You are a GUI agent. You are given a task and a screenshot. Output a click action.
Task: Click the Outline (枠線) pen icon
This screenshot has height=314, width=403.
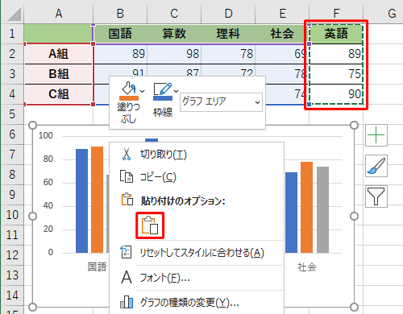point(163,91)
